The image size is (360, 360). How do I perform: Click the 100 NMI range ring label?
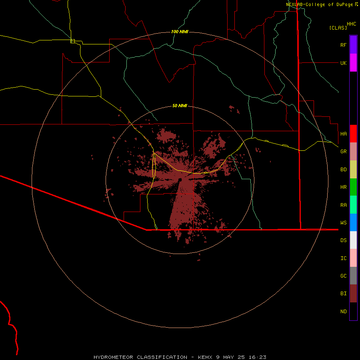180,32
